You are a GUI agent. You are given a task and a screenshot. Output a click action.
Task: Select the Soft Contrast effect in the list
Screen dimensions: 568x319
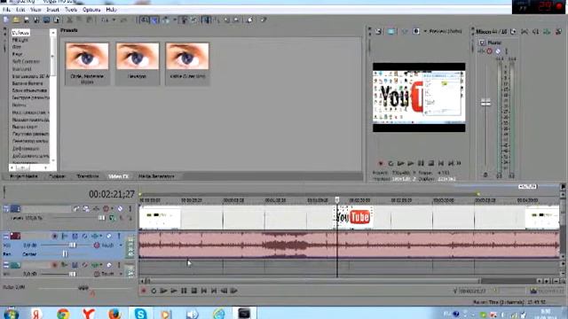click(x=26, y=61)
